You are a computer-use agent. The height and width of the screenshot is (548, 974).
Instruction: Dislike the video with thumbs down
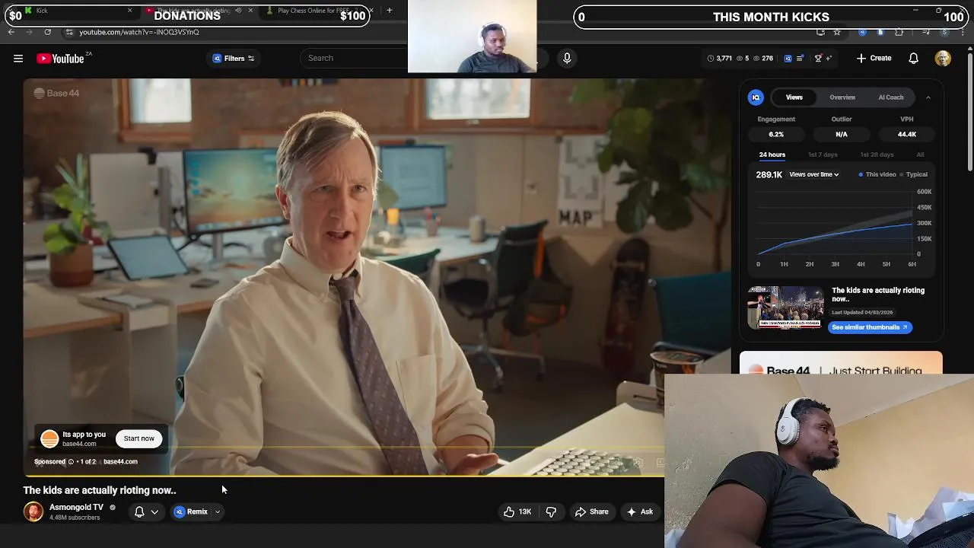552,512
